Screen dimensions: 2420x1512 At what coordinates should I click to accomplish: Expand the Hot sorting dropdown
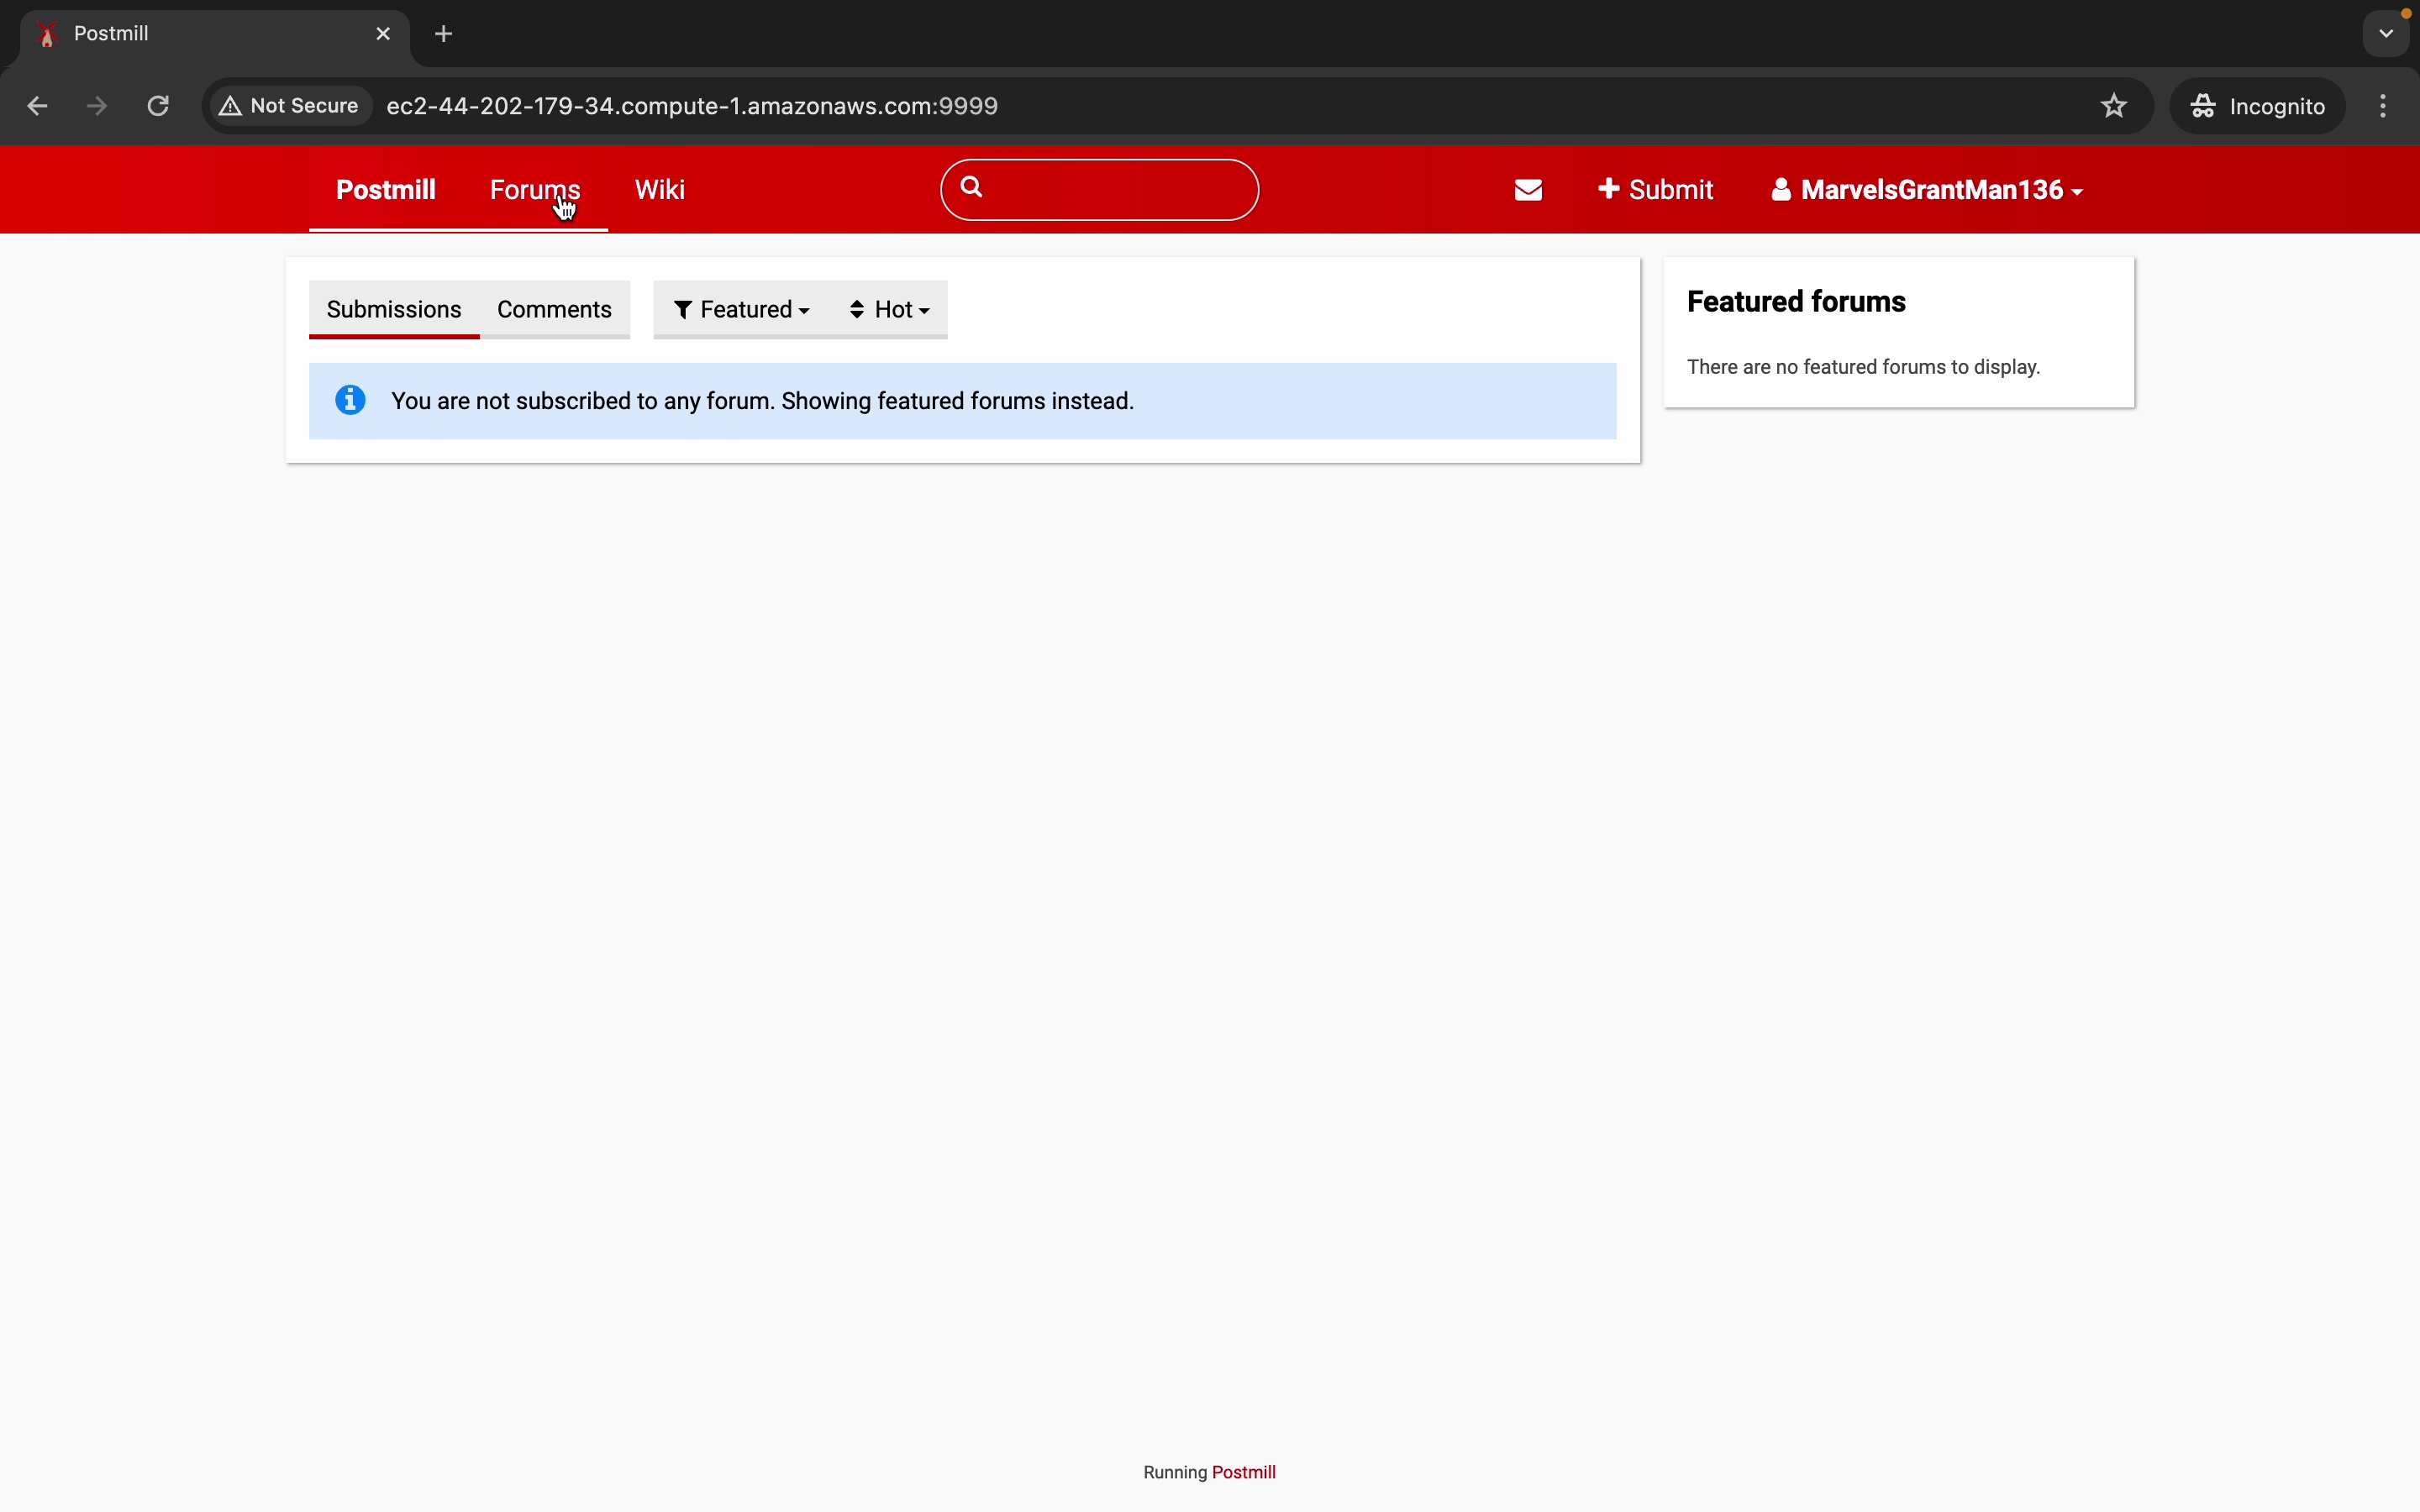pyautogui.click(x=890, y=310)
